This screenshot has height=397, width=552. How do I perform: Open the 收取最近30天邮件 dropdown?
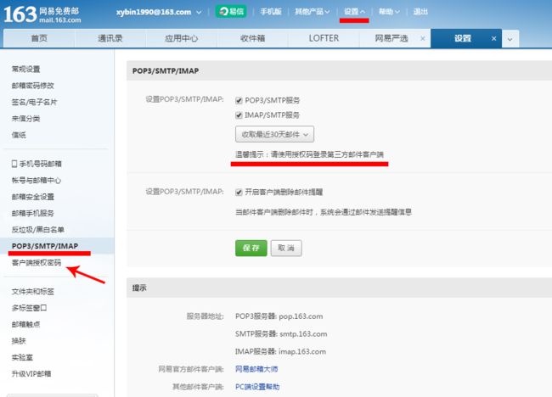(274, 134)
